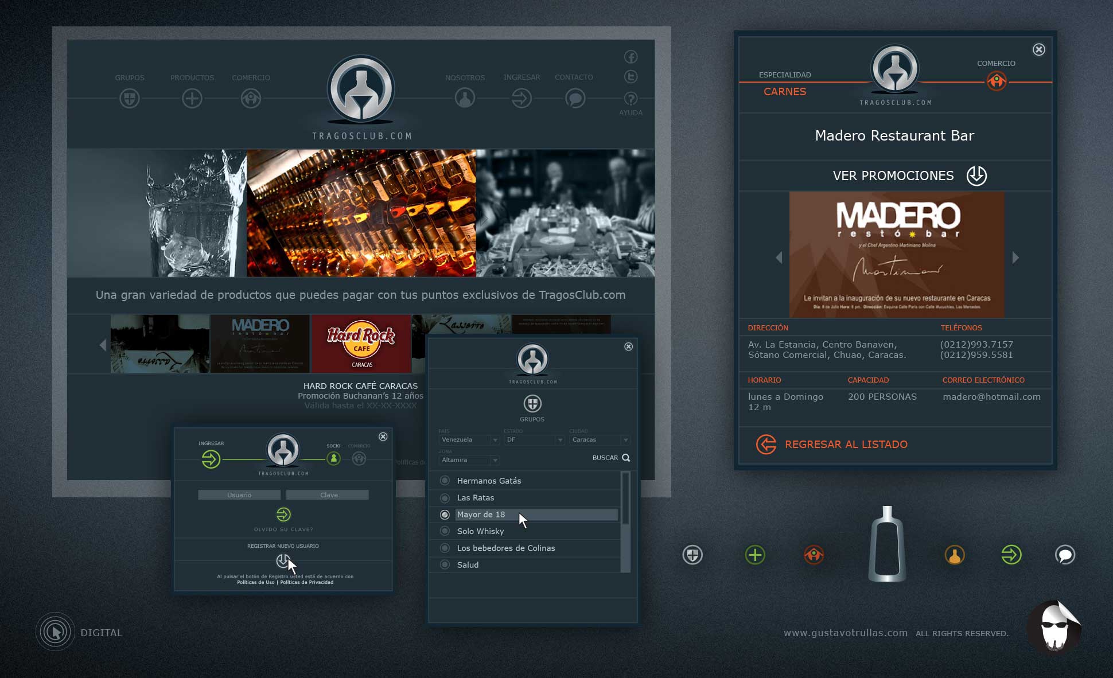Click the orange back arrow icon in Madero panel
Screen dimensions: 1113x678
pyautogui.click(x=766, y=444)
